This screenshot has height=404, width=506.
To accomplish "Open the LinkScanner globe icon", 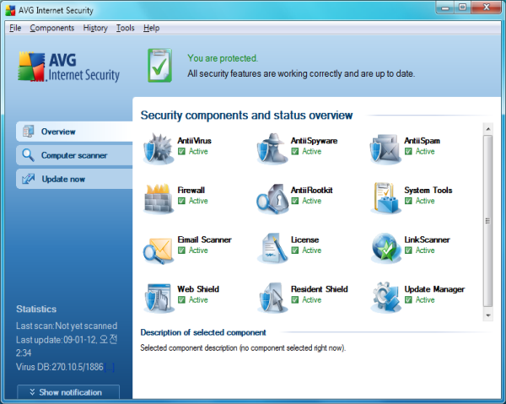I will tap(385, 248).
